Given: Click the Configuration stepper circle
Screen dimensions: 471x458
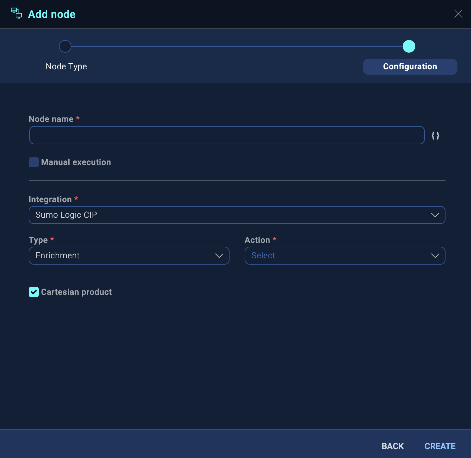Looking at the screenshot, I should [409, 46].
